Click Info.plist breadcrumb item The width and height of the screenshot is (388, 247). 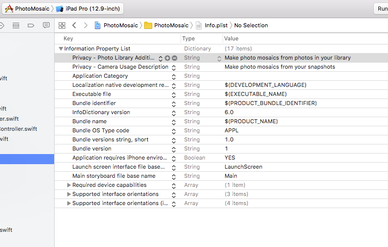click(216, 25)
